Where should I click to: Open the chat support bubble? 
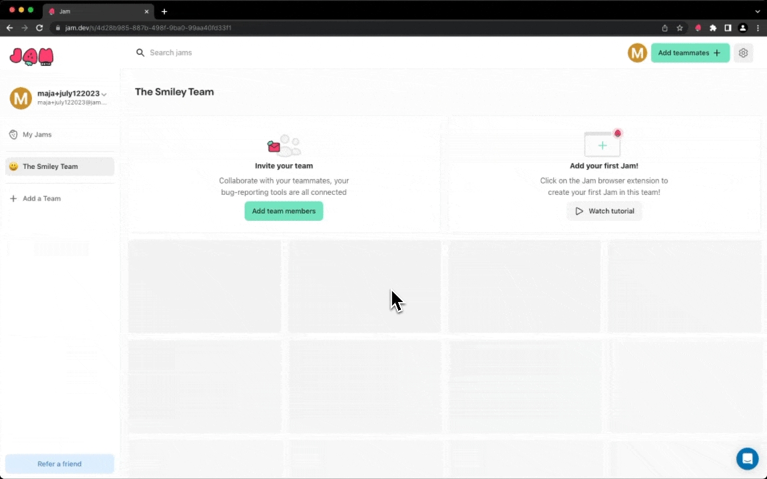(747, 458)
